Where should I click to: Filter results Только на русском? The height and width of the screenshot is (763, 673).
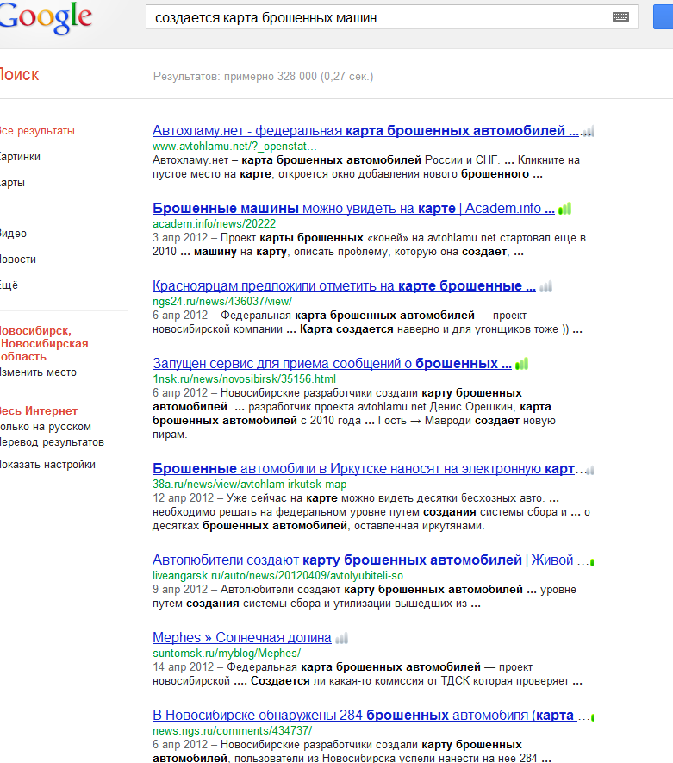pos(46,427)
